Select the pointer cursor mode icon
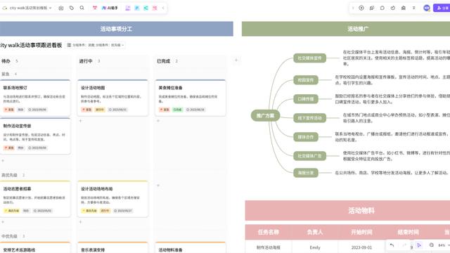 coord(419,245)
